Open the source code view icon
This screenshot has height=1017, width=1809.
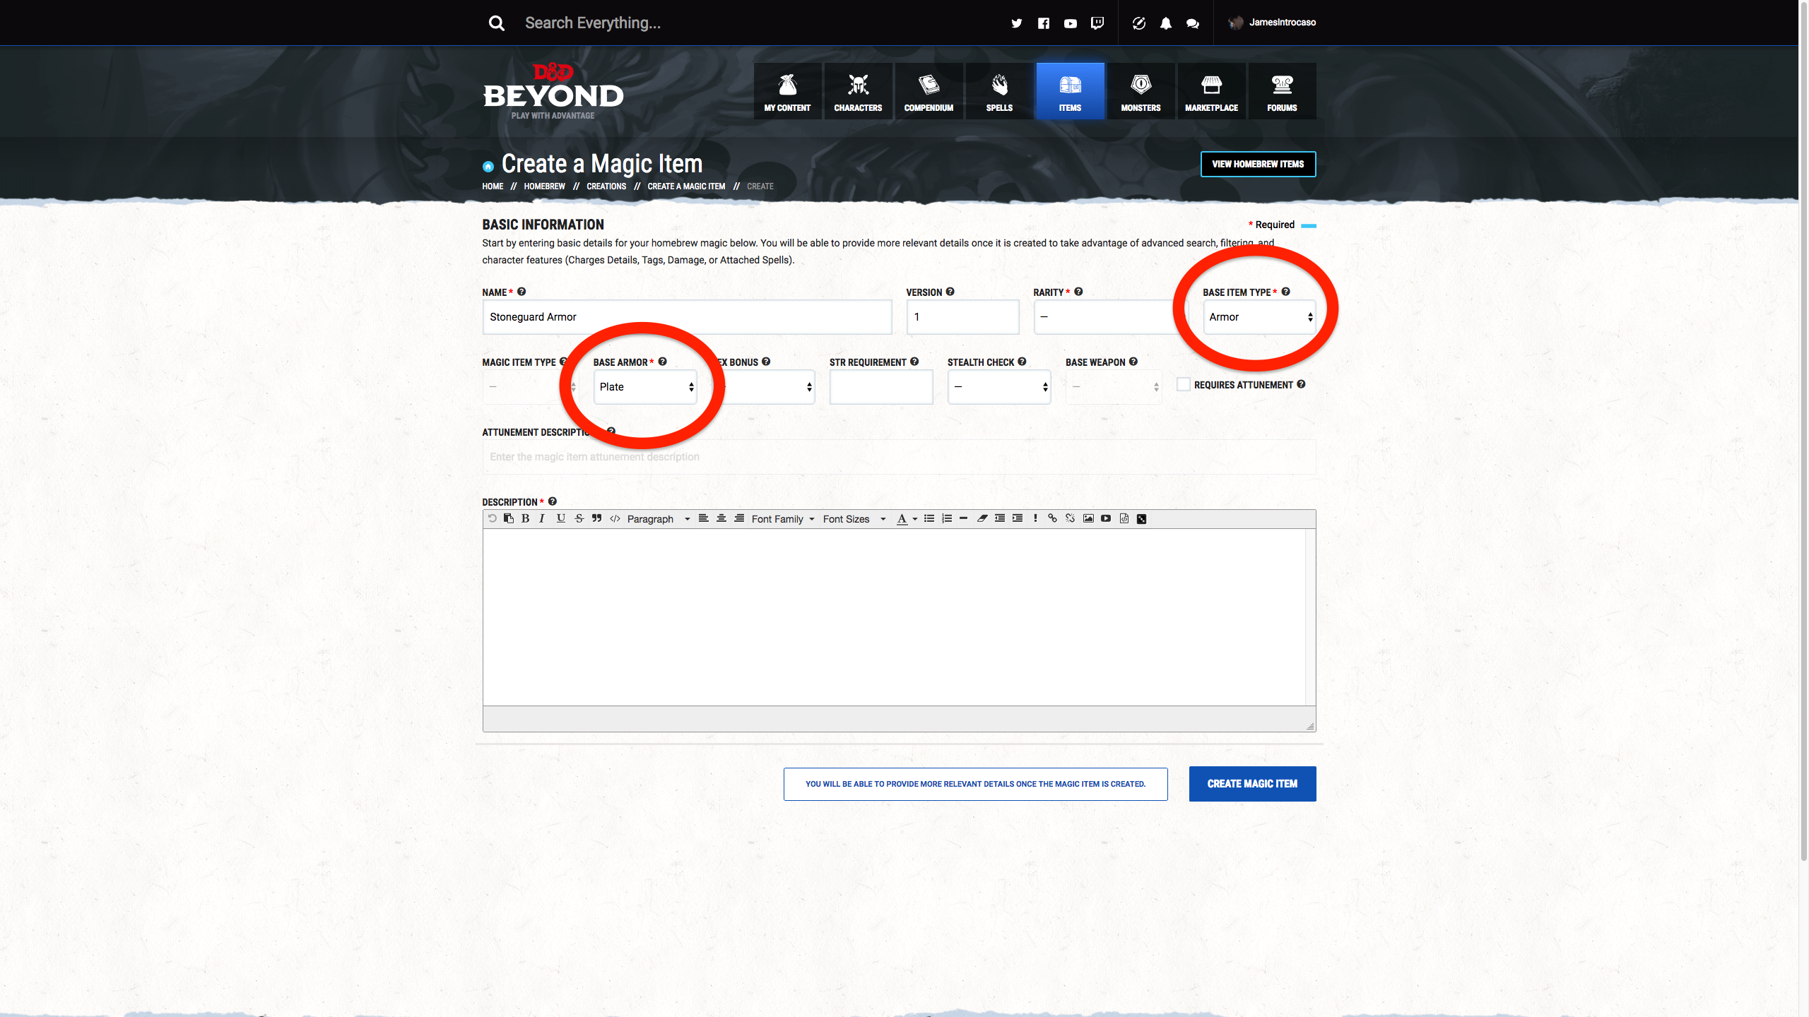1124,518
